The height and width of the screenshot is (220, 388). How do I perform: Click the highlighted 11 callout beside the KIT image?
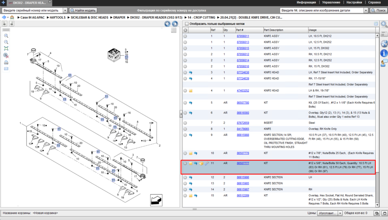point(126,57)
